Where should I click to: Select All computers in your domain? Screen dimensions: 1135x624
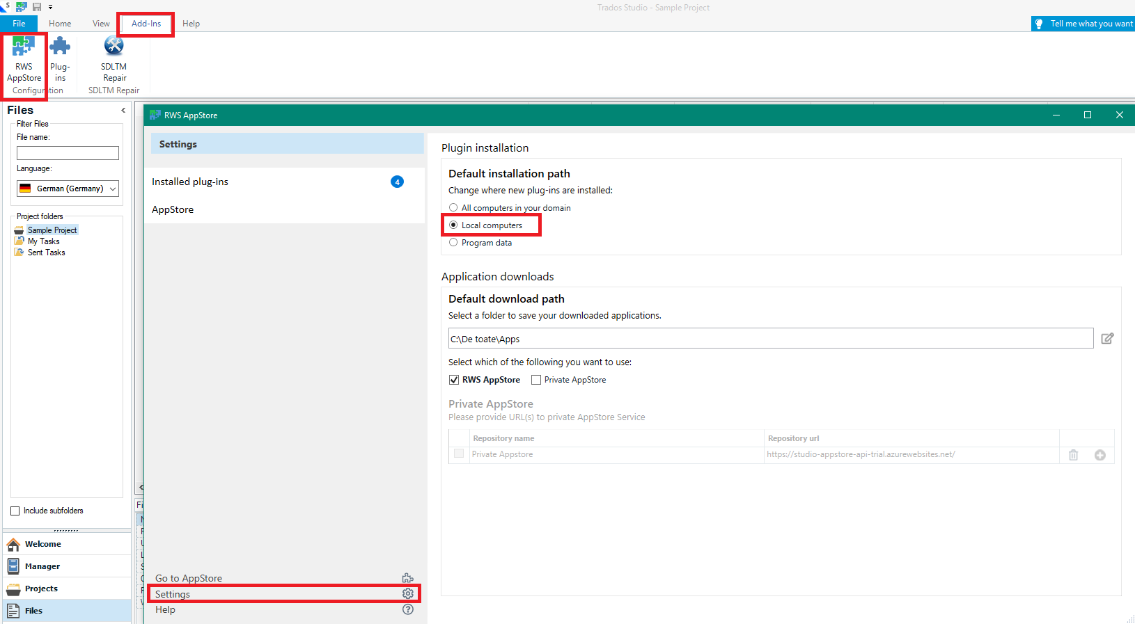[453, 207]
